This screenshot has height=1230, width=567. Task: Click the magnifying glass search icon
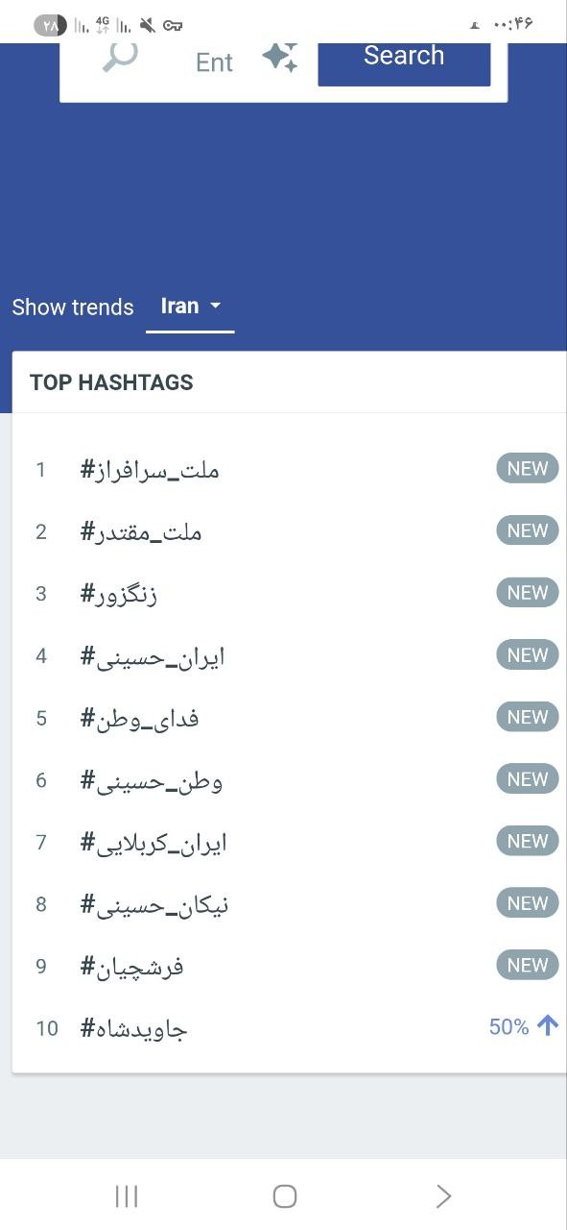coord(120,57)
